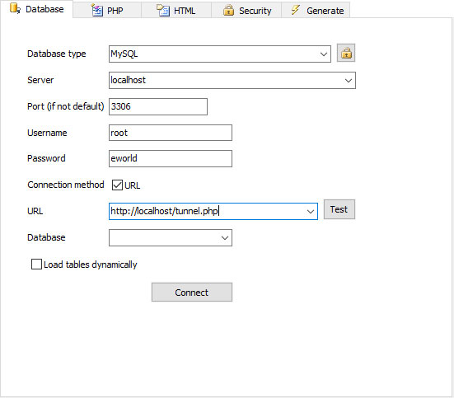454x398 pixels.
Task: Click the Generate tab lightning icon
Action: point(296,10)
